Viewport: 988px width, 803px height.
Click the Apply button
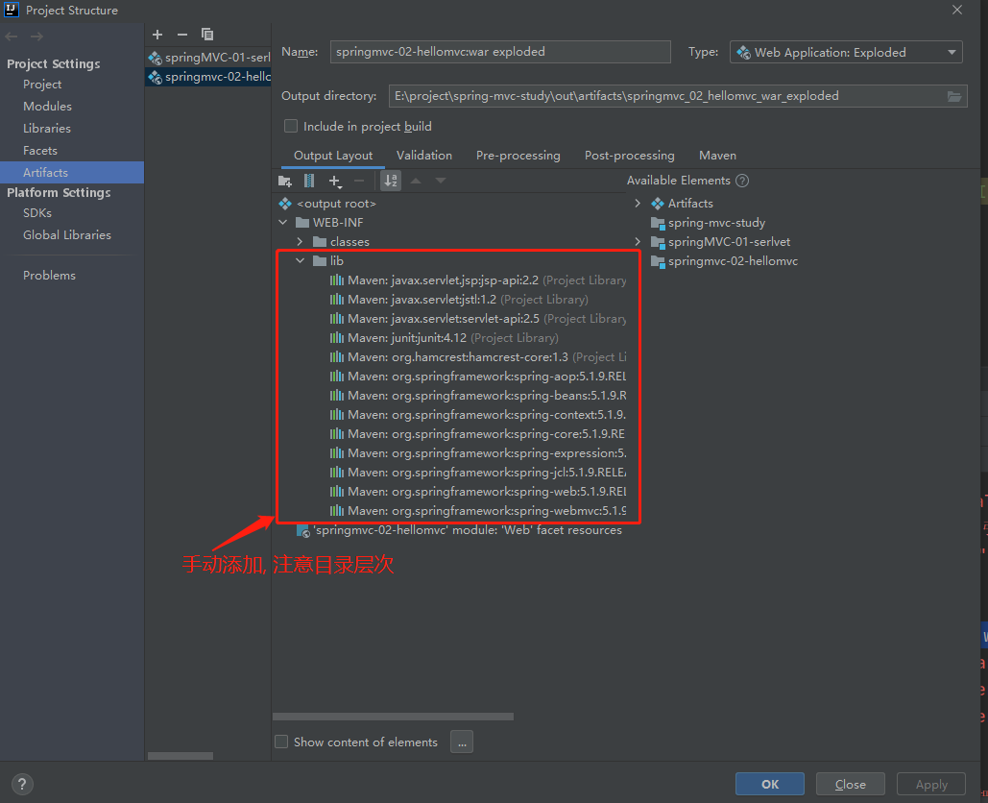tap(931, 784)
